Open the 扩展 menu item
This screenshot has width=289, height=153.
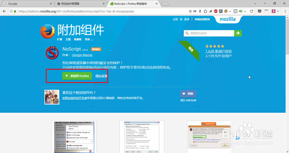[60, 39]
